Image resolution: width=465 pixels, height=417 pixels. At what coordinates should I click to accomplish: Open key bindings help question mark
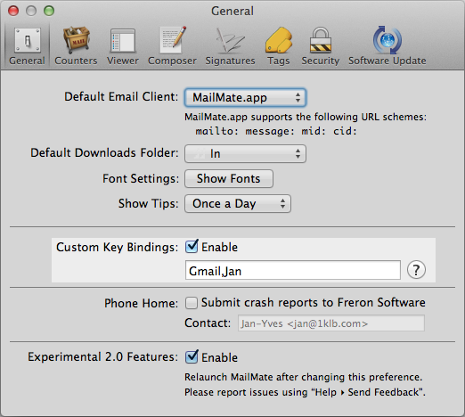click(x=416, y=270)
